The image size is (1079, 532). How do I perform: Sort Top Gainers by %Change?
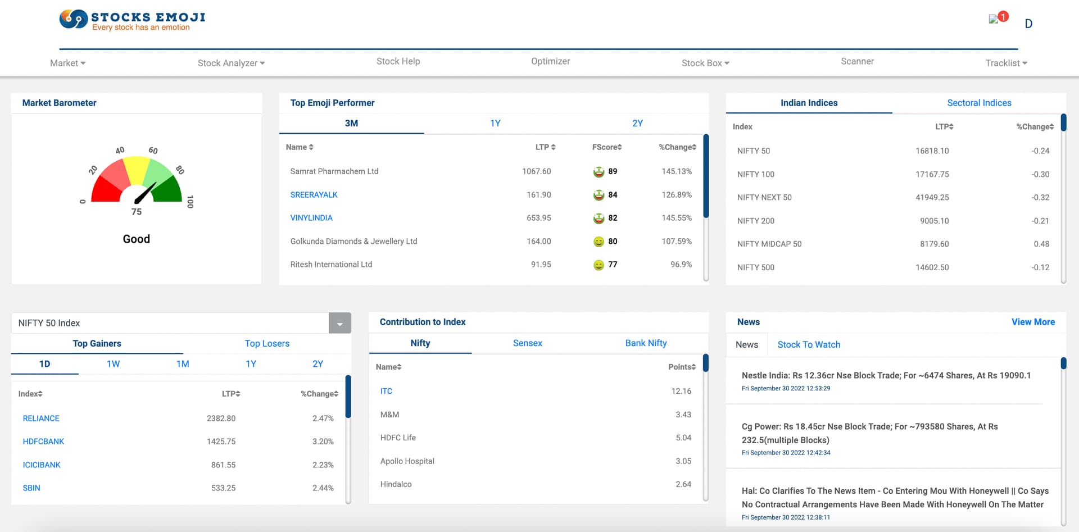click(320, 394)
